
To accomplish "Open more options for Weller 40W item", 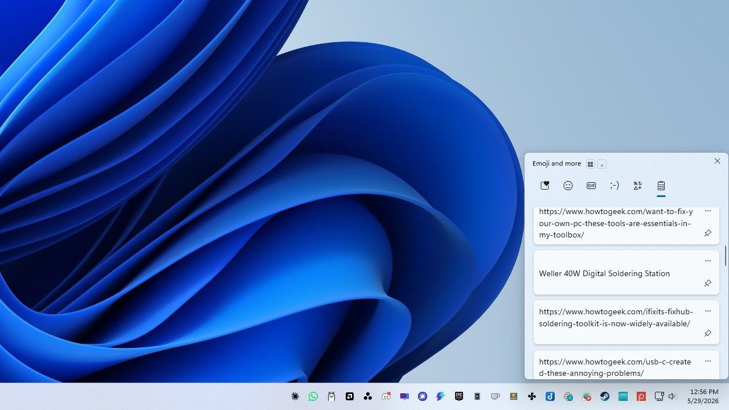I will click(x=708, y=261).
